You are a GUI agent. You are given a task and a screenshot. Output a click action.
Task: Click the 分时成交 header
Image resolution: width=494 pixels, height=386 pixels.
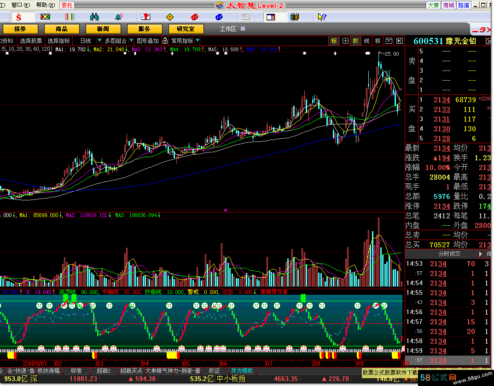click(x=449, y=254)
